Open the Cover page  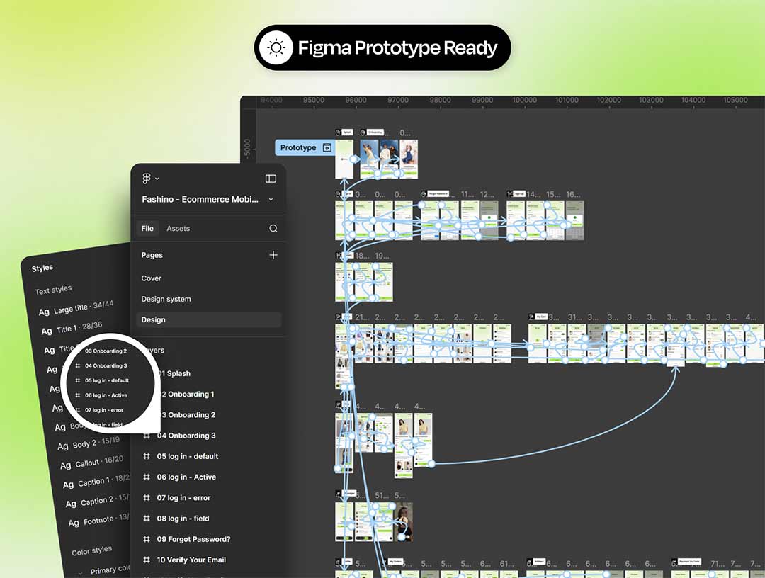tap(152, 278)
